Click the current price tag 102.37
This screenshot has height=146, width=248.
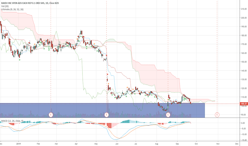[x=244, y=104]
